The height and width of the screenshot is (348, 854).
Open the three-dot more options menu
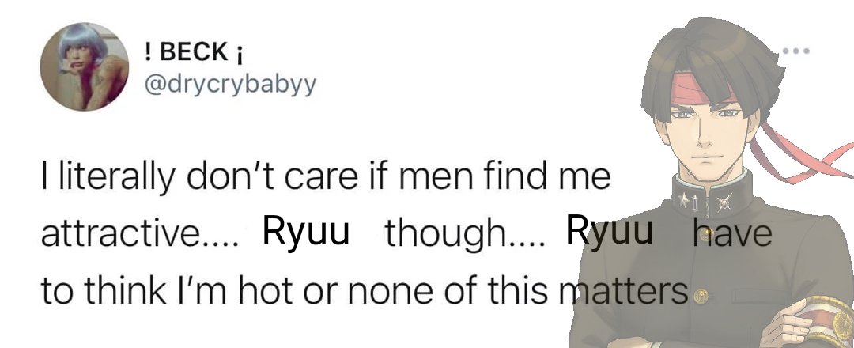click(795, 51)
